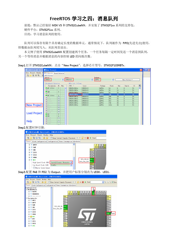Close the New Project dialog

coord(141,70)
